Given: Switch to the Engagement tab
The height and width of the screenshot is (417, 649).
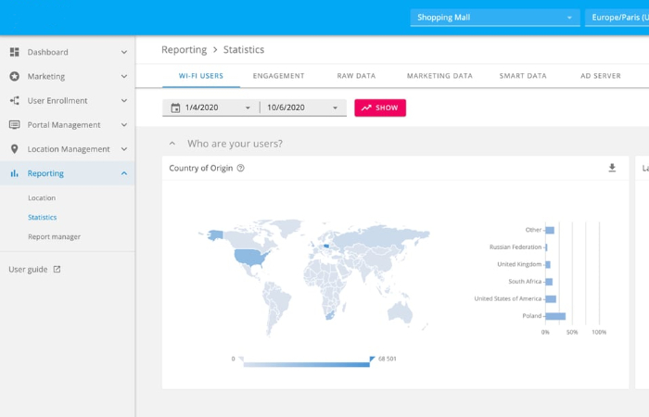Looking at the screenshot, I should 278,76.
